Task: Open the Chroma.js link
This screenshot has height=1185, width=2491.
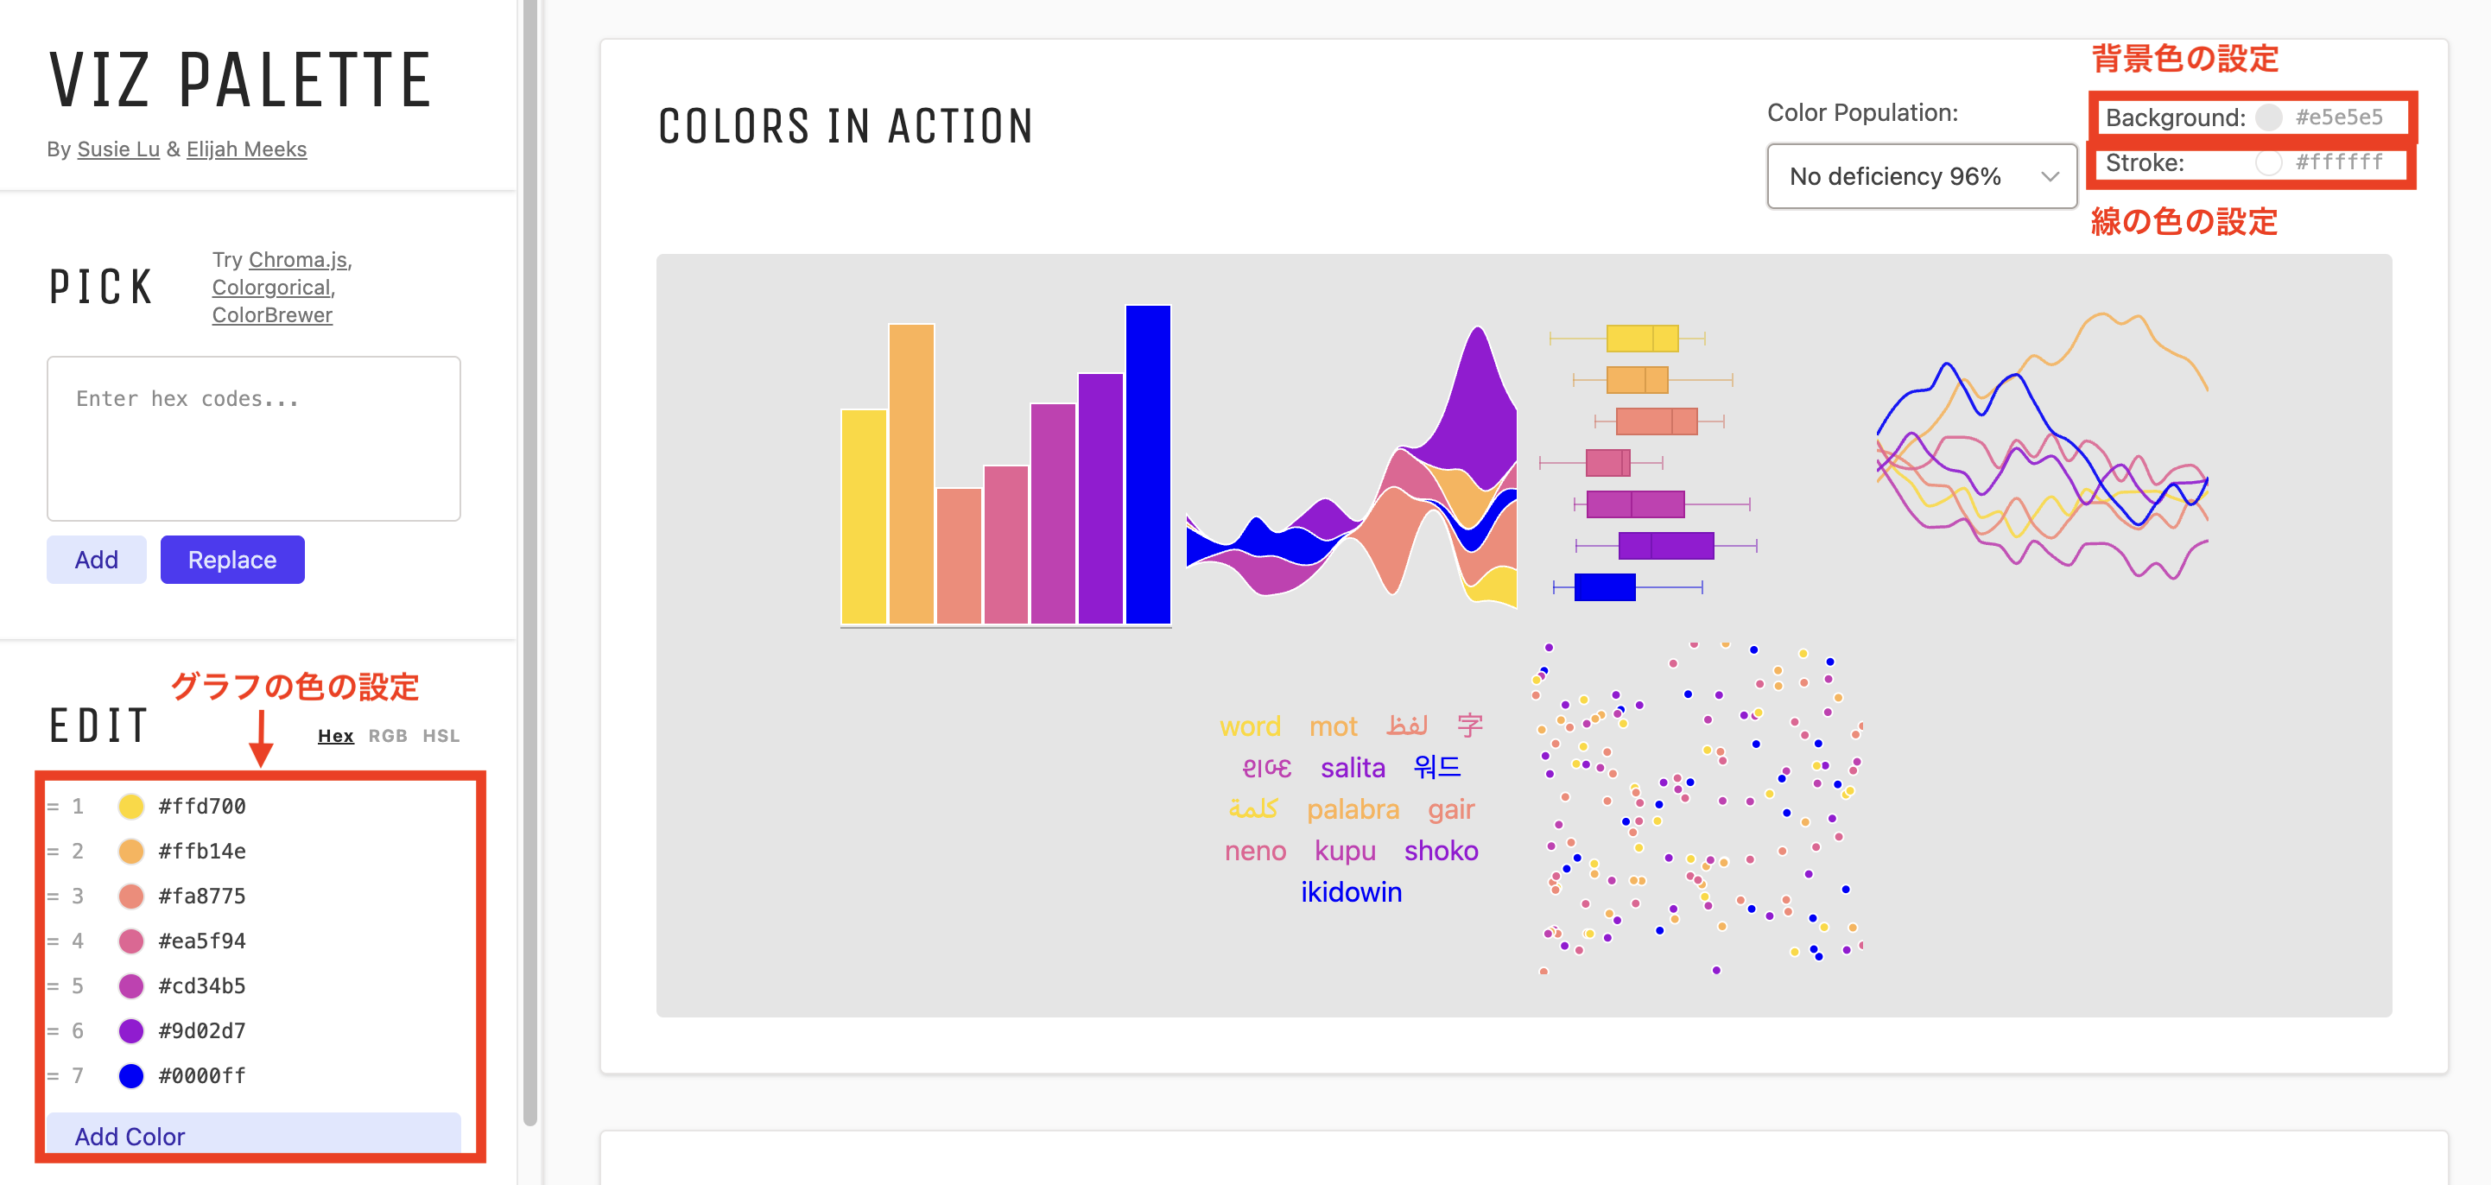Action: click(298, 259)
